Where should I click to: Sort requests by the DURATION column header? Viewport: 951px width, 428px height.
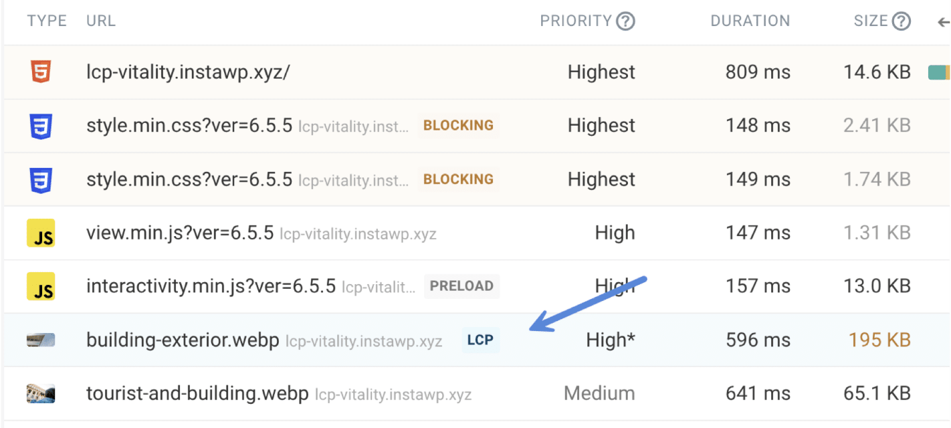point(750,21)
